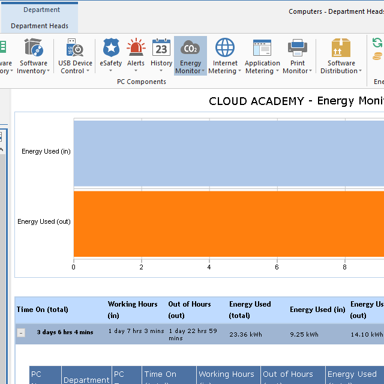Select the 9.25 kWh value
This screenshot has width=384, height=384.
point(304,334)
